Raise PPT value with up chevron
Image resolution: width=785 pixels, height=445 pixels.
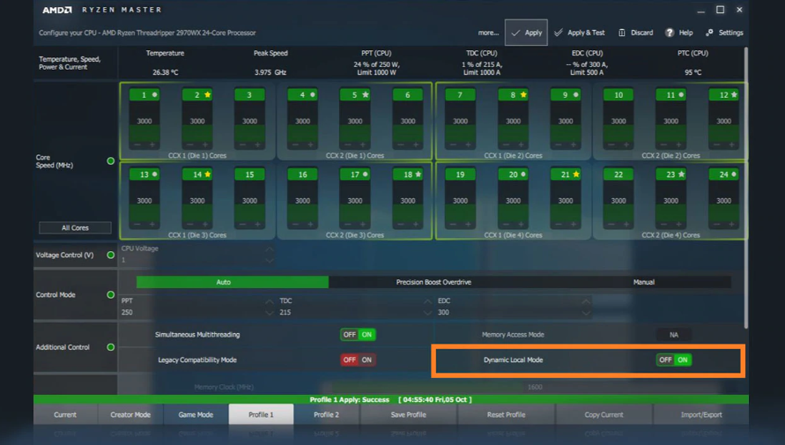point(270,301)
